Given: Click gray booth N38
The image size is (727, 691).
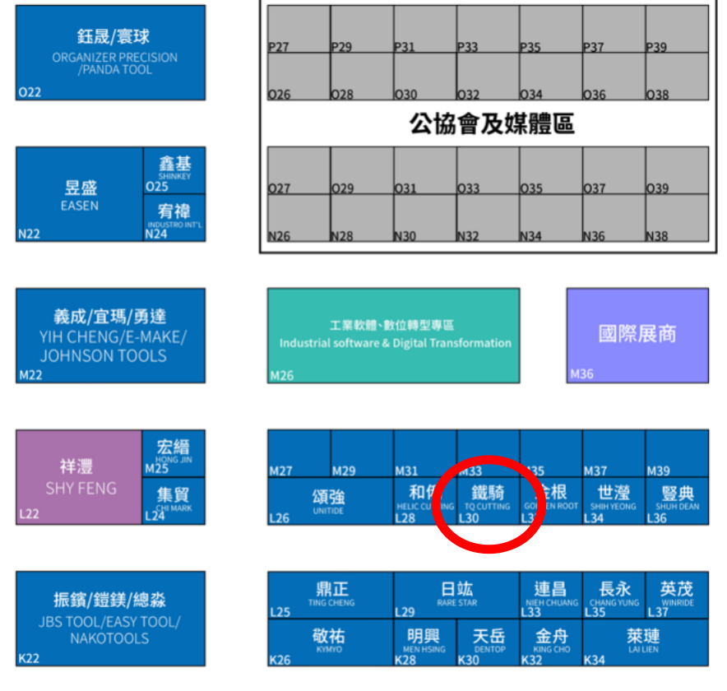Looking at the screenshot, I should pyautogui.click(x=678, y=218).
